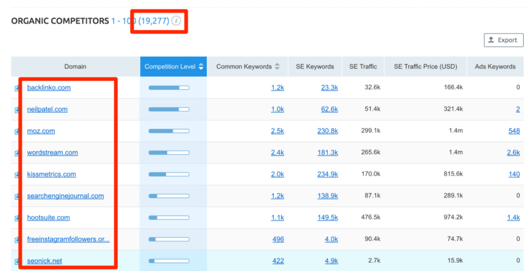This screenshot has height=271, width=529.
Task: Click the Ads Keywords column header
Action: [495, 66]
